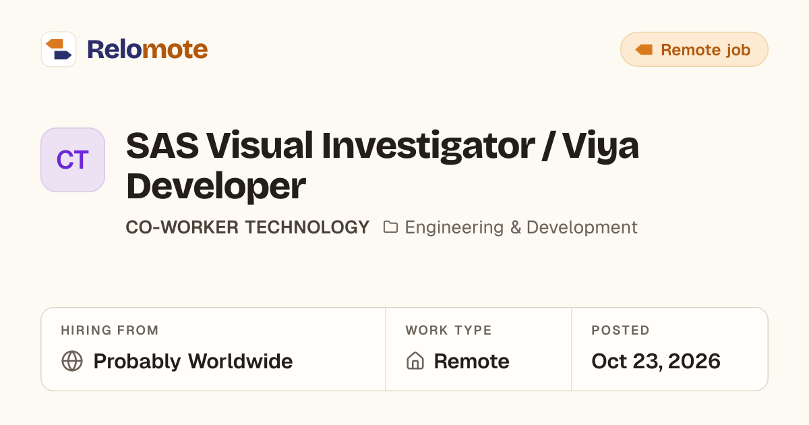Select the Probably Worldwide text
Viewport: 809px width, 425px height.
pyautogui.click(x=193, y=361)
